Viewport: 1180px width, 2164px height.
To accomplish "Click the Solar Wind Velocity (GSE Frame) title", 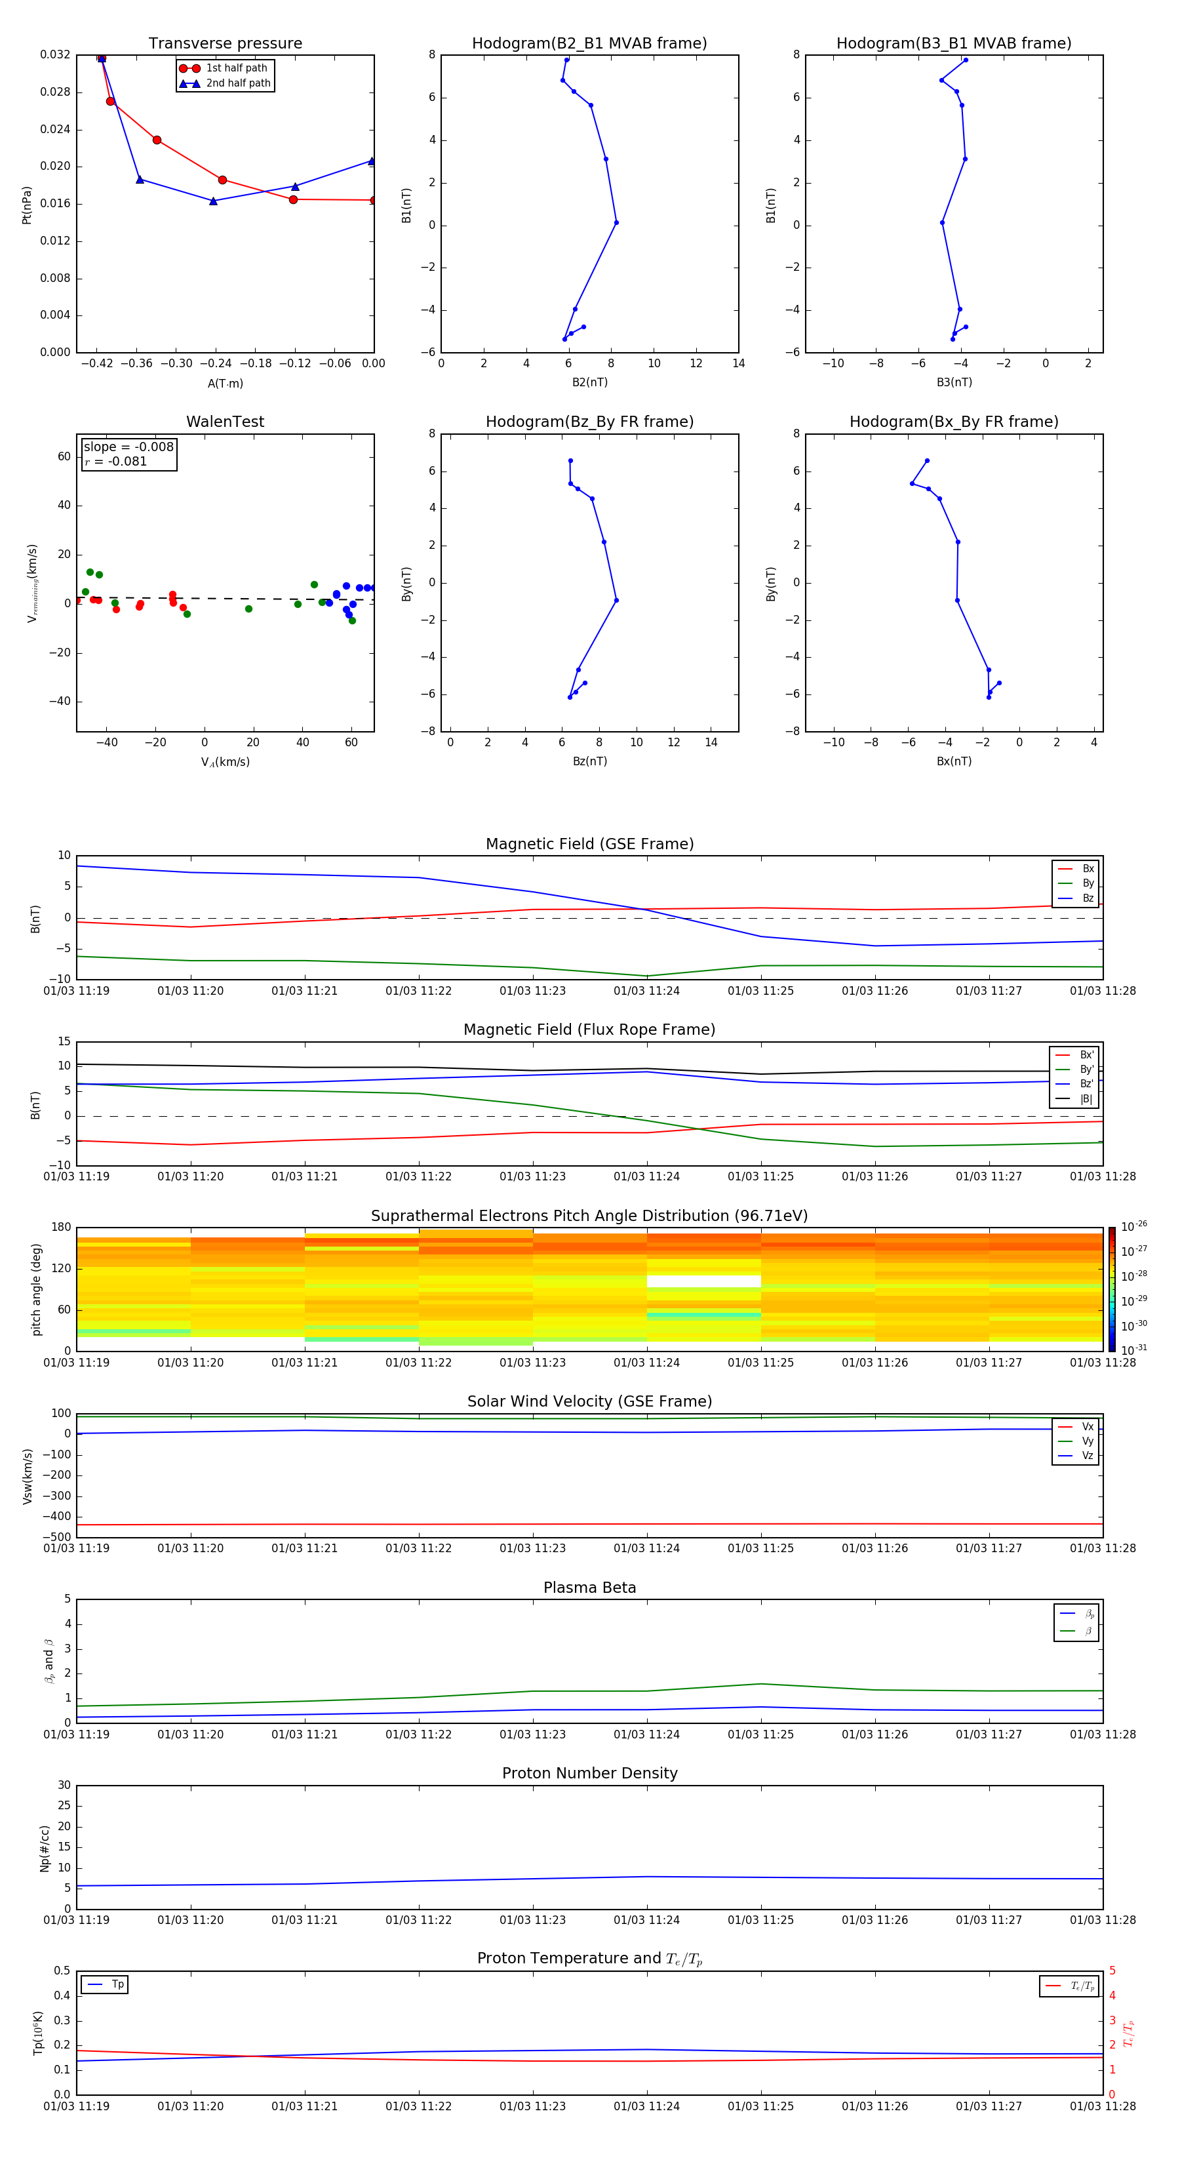I will tap(589, 1401).
